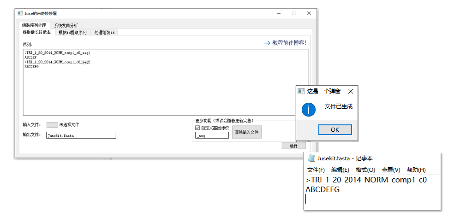Image resolution: width=454 pixels, height=217 pixels.
Task: Follow the 教程前往博客 link
Action: coord(285,43)
